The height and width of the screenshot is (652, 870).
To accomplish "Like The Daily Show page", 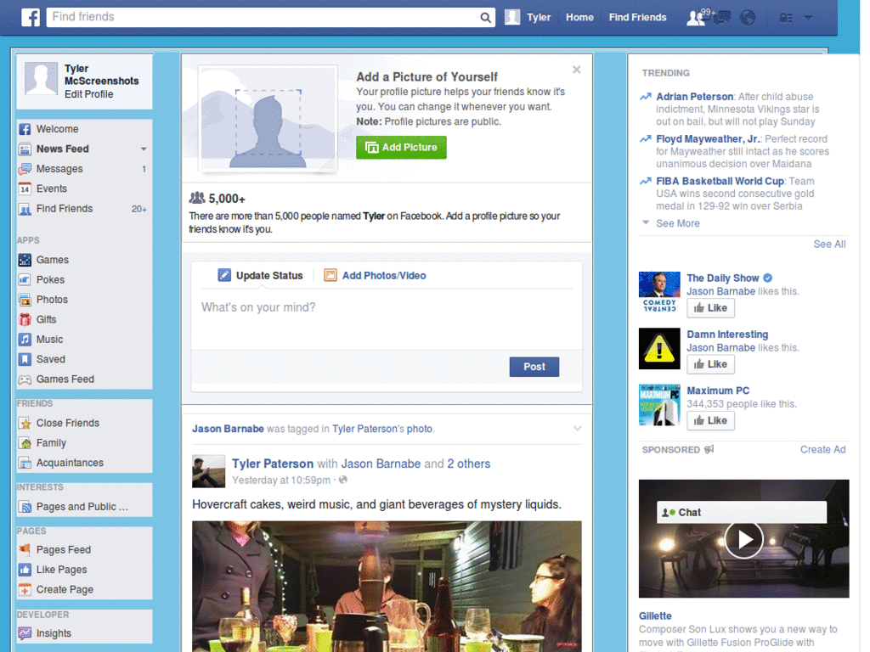I will pyautogui.click(x=711, y=308).
